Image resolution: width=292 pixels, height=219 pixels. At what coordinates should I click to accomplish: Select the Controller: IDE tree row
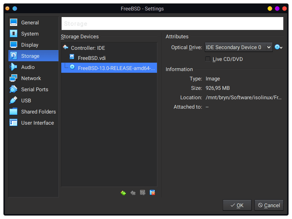click(x=109, y=48)
